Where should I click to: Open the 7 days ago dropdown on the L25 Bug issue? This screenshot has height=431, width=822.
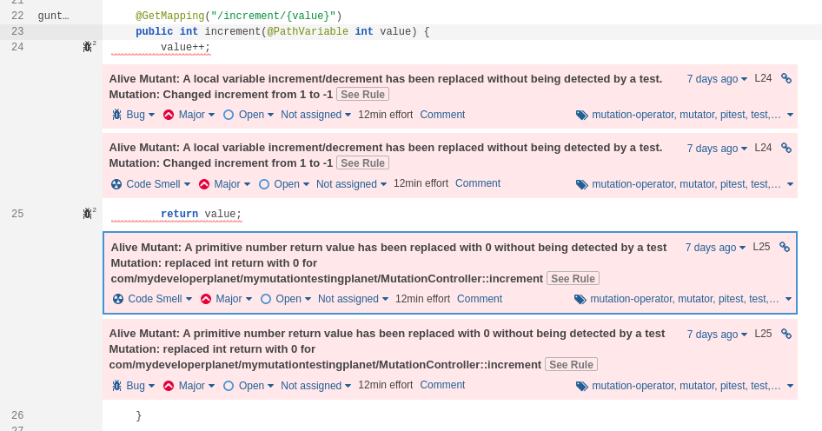coord(717,334)
